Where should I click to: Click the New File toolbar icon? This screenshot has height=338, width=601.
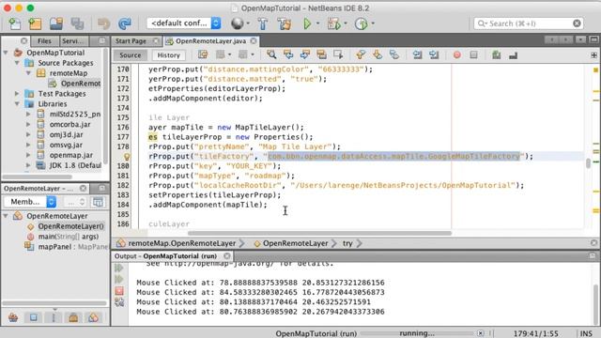(x=15, y=23)
